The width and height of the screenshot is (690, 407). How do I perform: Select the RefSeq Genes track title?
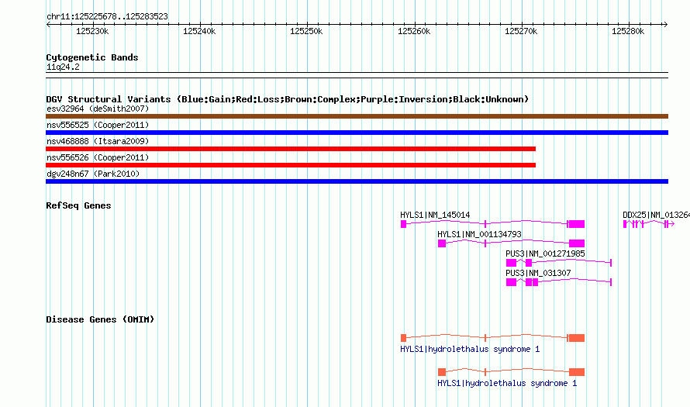pyautogui.click(x=78, y=205)
